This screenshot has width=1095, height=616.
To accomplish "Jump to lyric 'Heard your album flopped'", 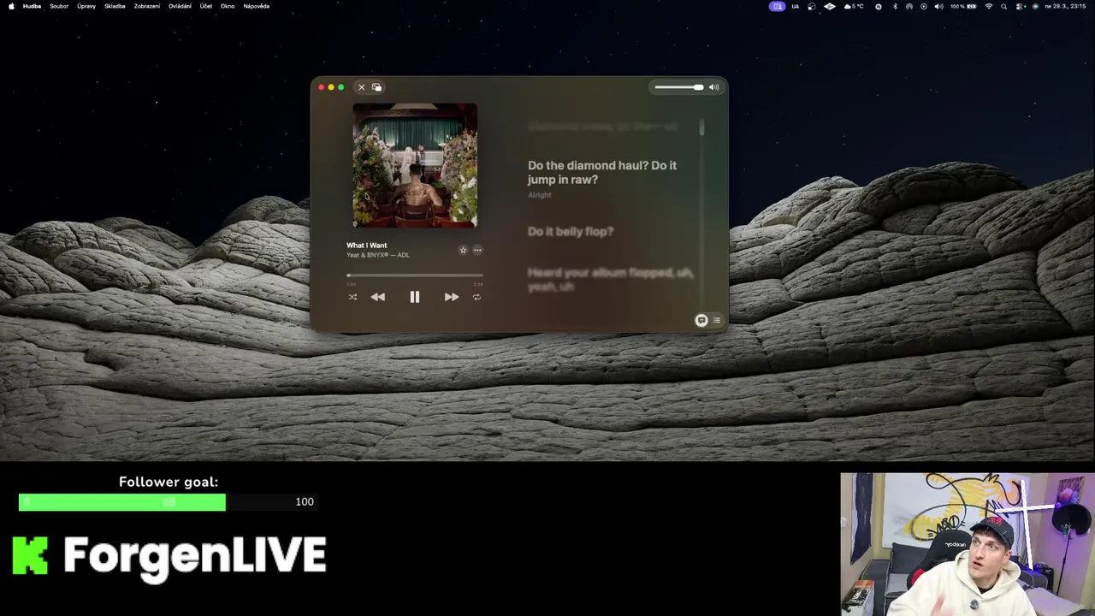I will 611,279.
